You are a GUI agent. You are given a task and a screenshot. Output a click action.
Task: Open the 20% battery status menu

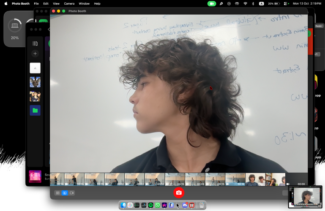tap(273, 3)
